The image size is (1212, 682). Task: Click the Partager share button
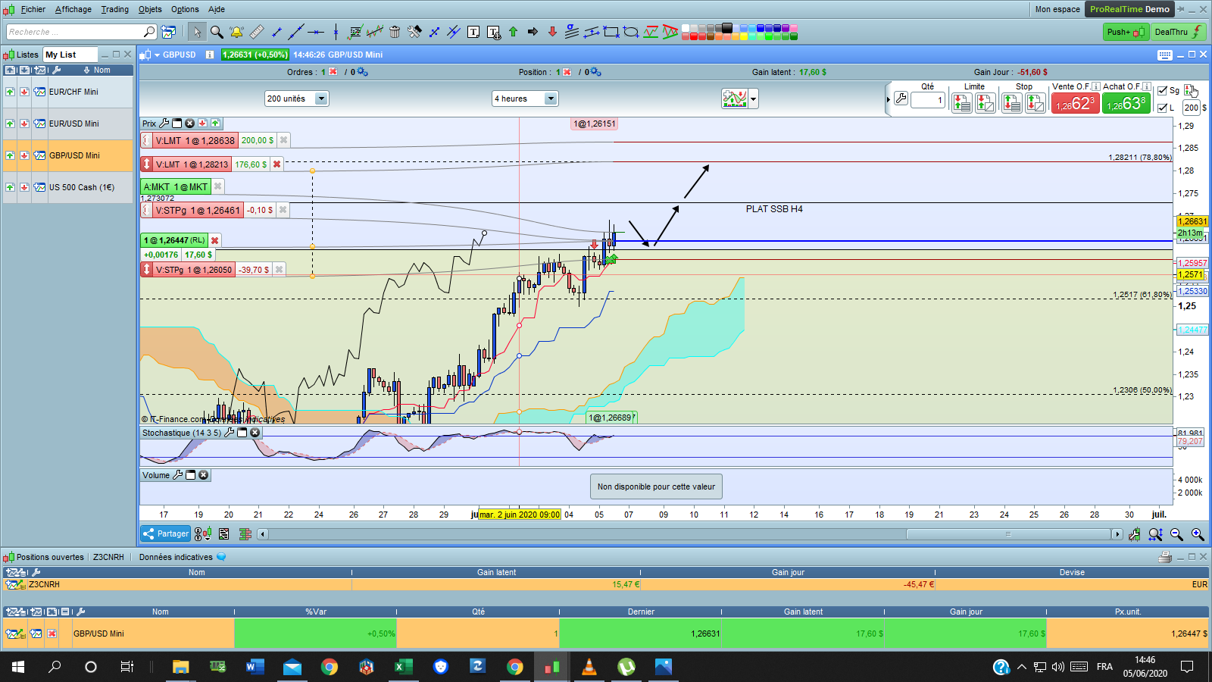(x=165, y=533)
